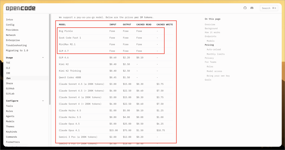The image size is (285, 150).
Task: Click the sidebar vertical scrollbar
Action: click(50, 59)
